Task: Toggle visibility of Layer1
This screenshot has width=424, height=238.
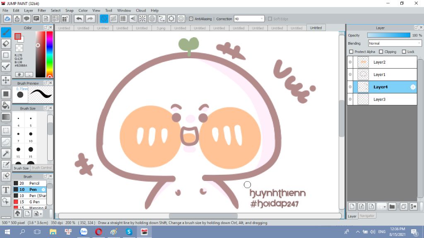Action: point(350,74)
